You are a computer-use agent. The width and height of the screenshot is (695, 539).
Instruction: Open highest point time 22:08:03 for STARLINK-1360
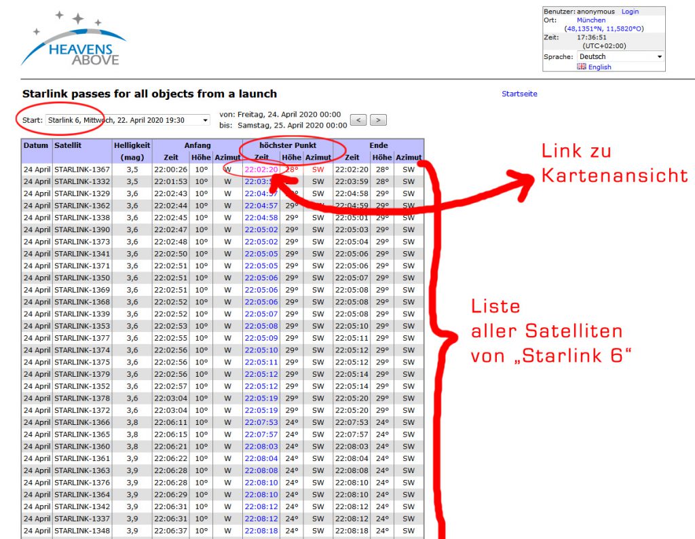coord(261,447)
